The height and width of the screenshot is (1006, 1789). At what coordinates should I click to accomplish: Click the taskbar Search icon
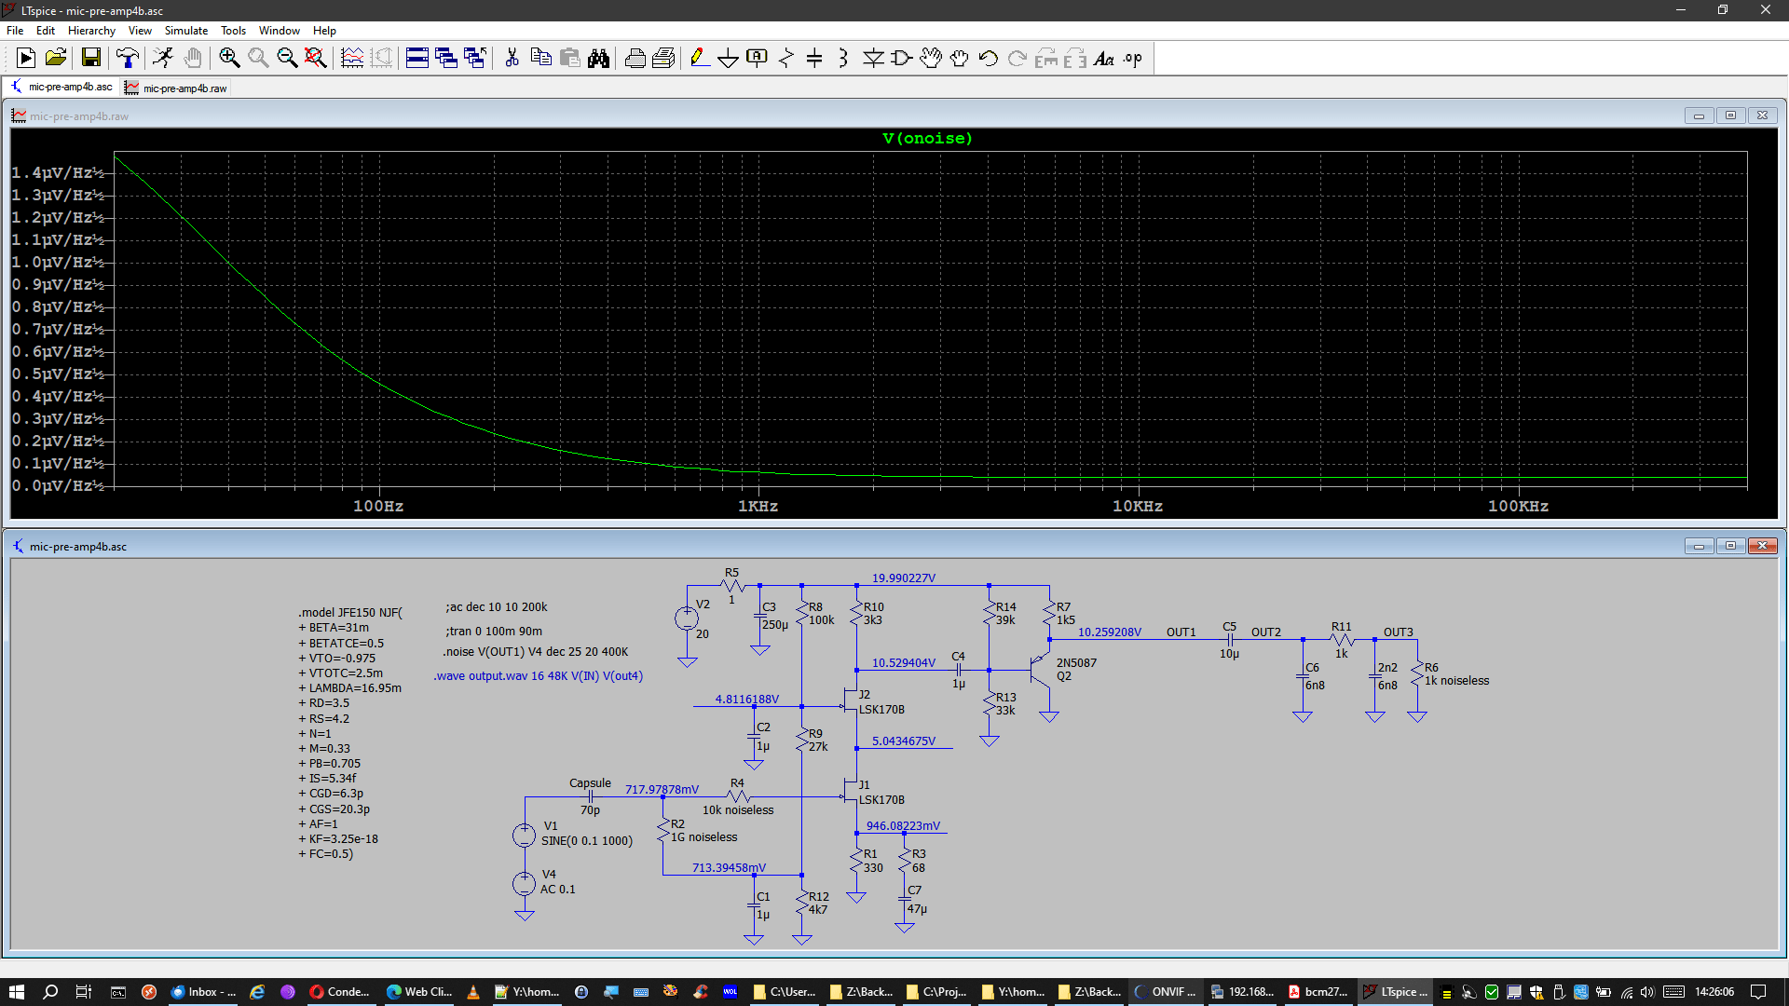[x=50, y=992]
